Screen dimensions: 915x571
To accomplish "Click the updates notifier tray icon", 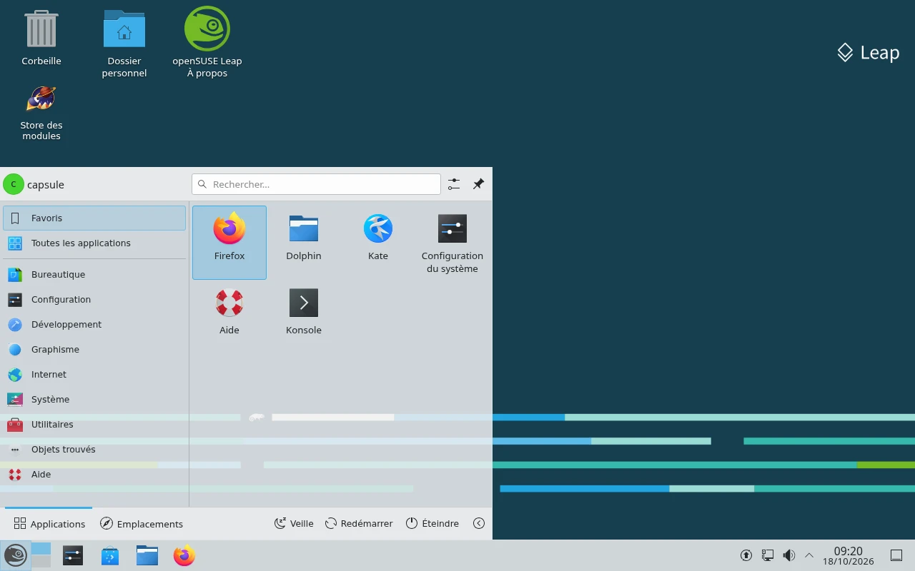I will [746, 555].
